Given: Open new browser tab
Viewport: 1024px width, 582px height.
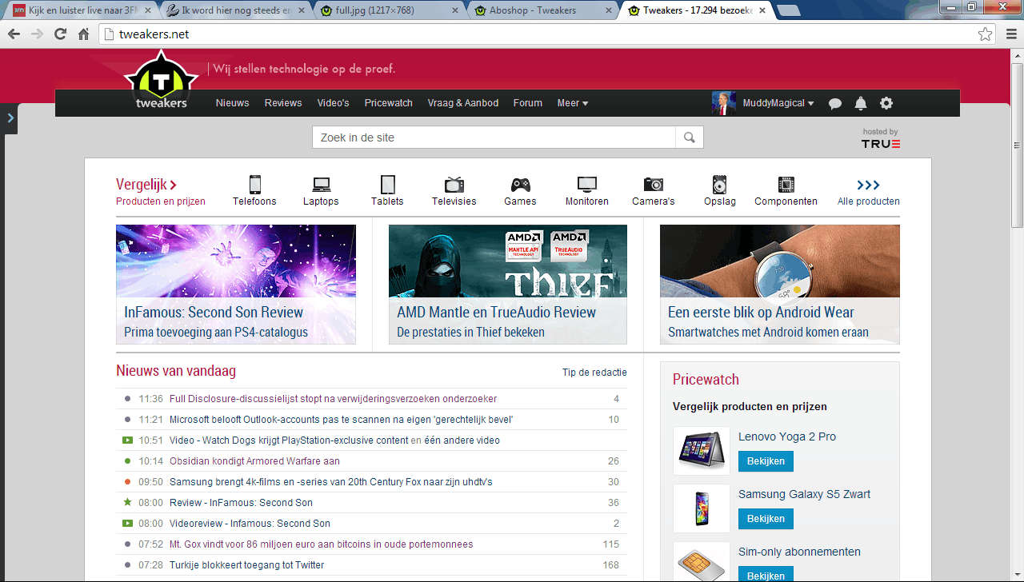Looking at the screenshot, I should (x=789, y=10).
